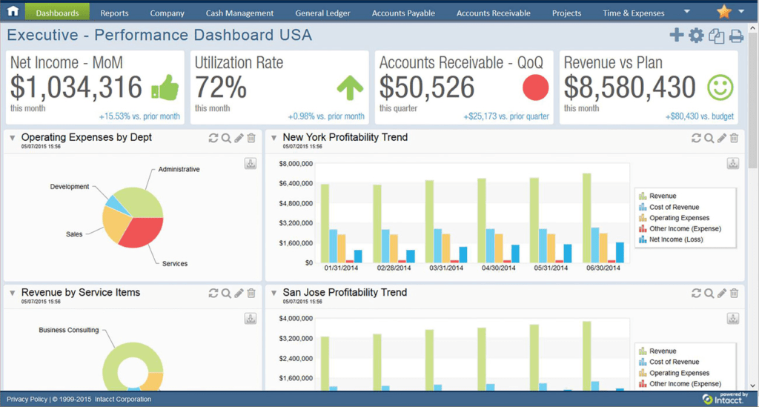Magnify San Jose Profitability Trend chart
This screenshot has width=759, height=407.
click(x=709, y=294)
